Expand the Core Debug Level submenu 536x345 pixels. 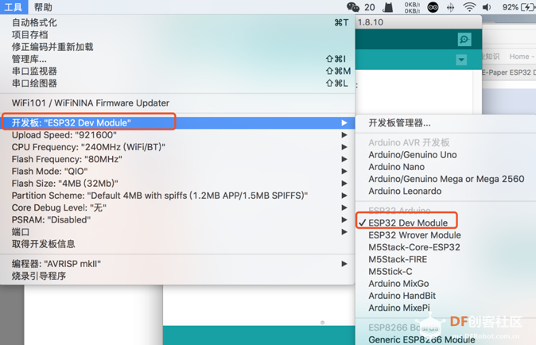click(x=177, y=207)
